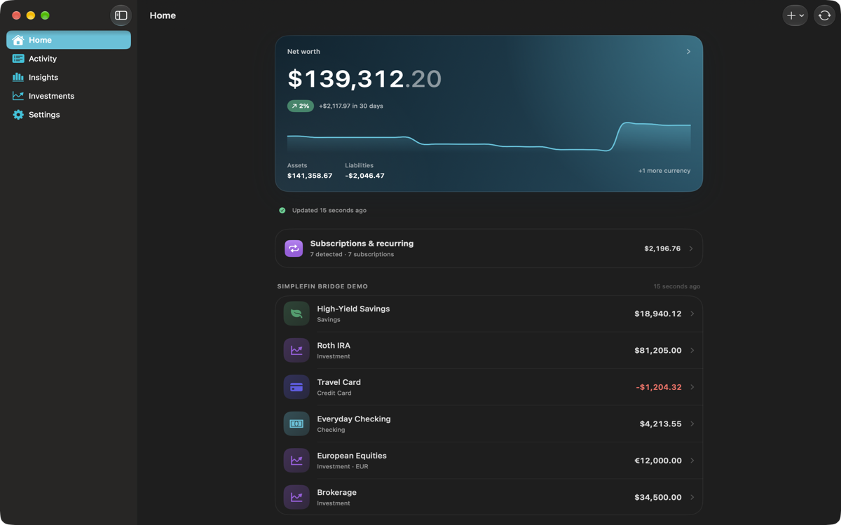Viewport: 841px width, 525px height.
Task: Expand the High-Yield Savings row chevron
Action: click(x=692, y=314)
